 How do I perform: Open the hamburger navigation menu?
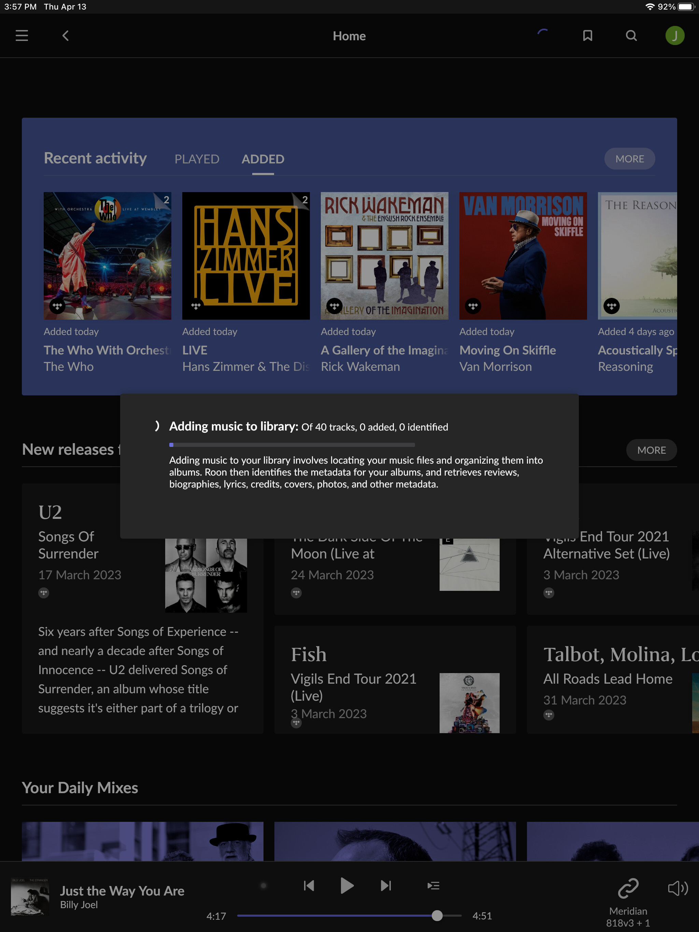coord(22,36)
